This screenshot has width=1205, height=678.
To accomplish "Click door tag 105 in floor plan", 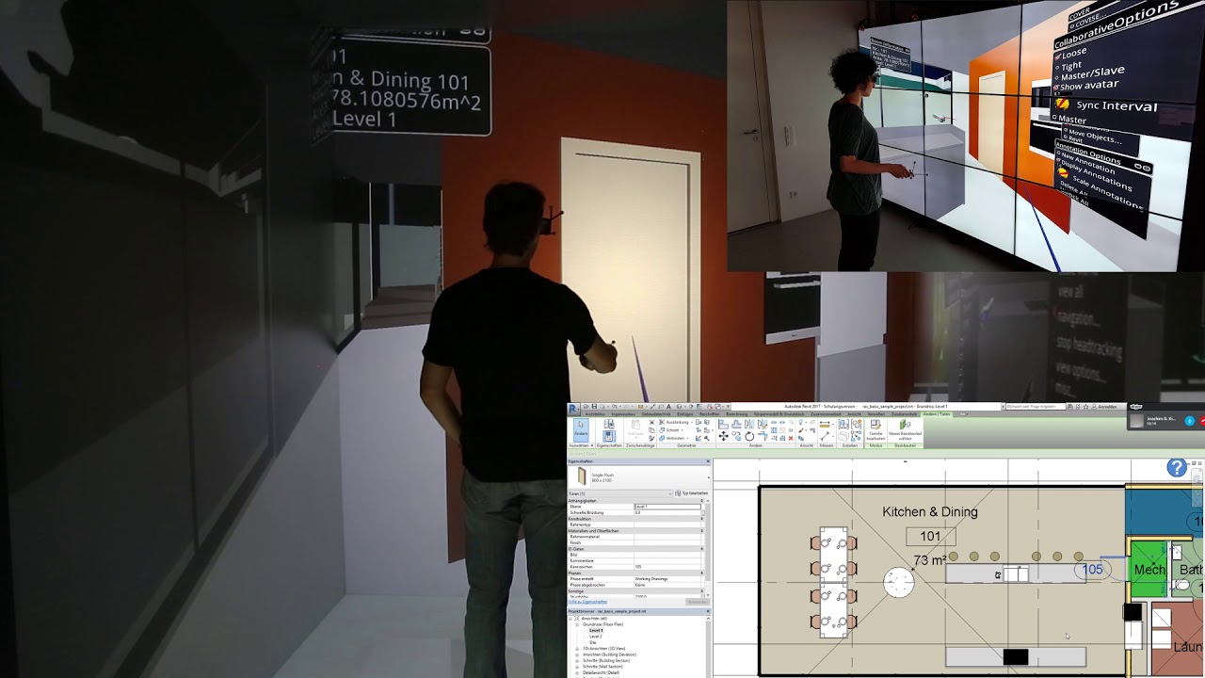I will (x=1092, y=570).
